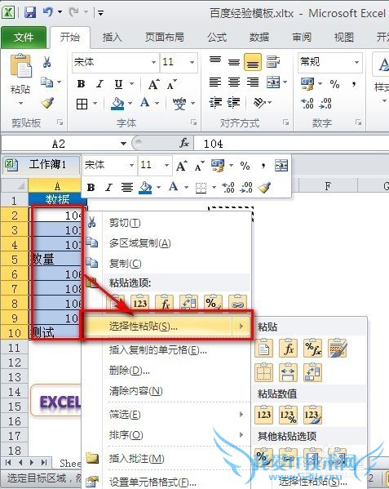
Task: Undo the last action
Action: point(48,12)
